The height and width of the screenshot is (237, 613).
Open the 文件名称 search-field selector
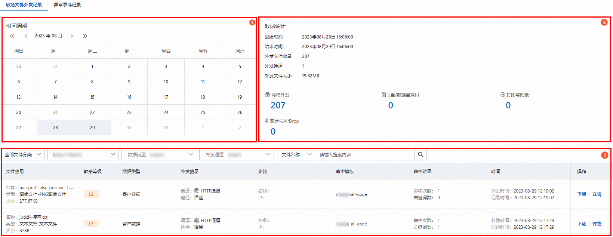point(296,154)
